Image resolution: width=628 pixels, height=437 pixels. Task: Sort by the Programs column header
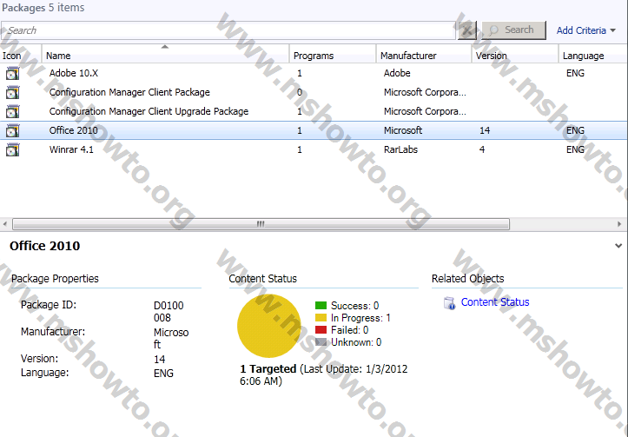tap(333, 56)
